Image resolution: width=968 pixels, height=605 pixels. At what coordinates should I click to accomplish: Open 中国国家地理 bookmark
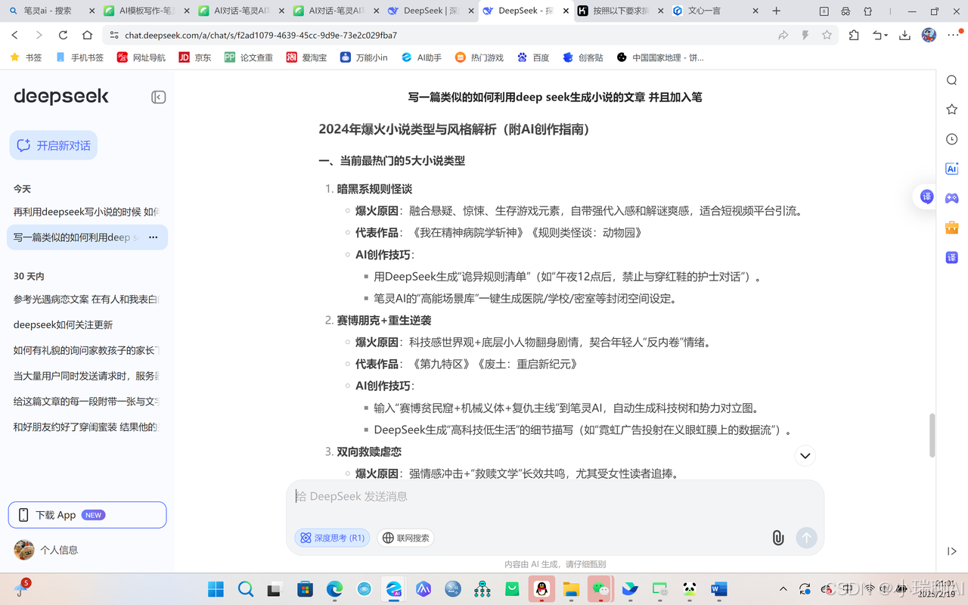point(660,57)
